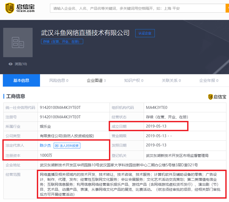Open the 企业年报 tab
The width and height of the screenshot is (229, 202).
209,81
